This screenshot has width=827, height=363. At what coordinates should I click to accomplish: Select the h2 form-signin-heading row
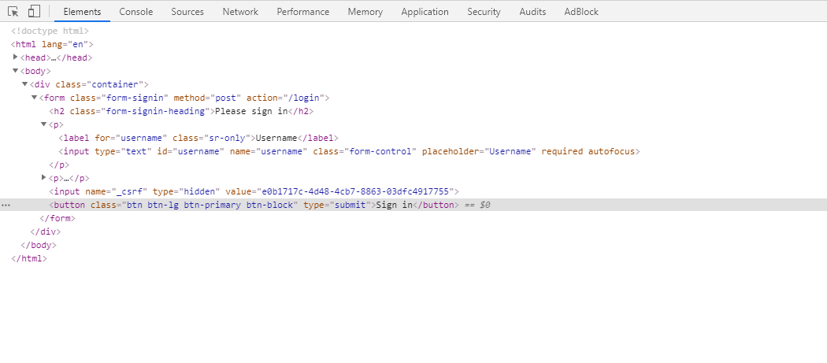181,111
